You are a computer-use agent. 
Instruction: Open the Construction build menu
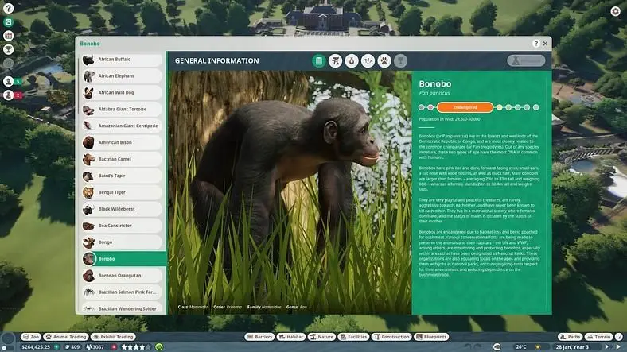(391, 337)
